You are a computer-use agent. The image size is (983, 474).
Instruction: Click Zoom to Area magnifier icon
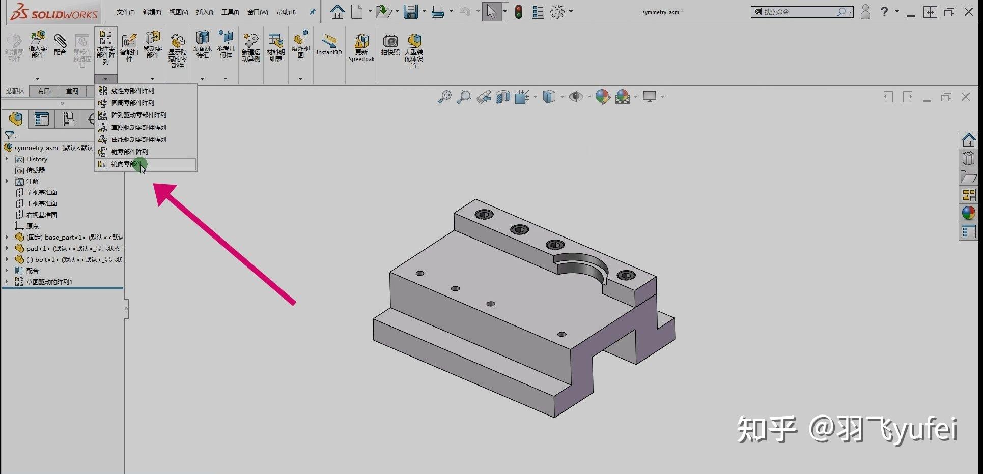[464, 97]
